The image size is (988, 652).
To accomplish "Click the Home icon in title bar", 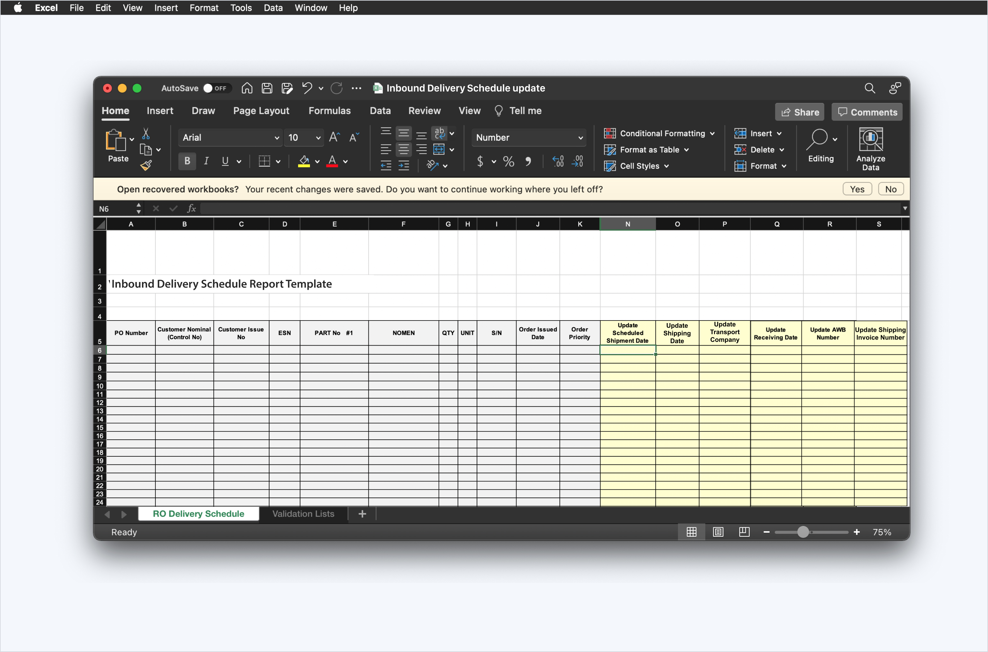I will click(247, 88).
